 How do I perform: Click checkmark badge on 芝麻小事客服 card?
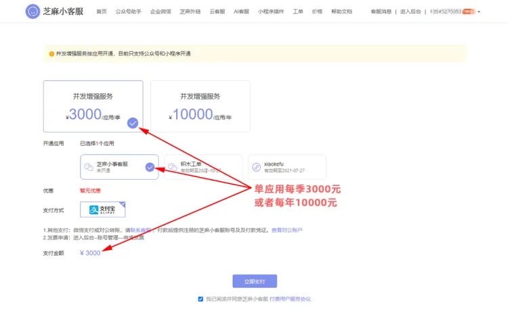tap(150, 167)
